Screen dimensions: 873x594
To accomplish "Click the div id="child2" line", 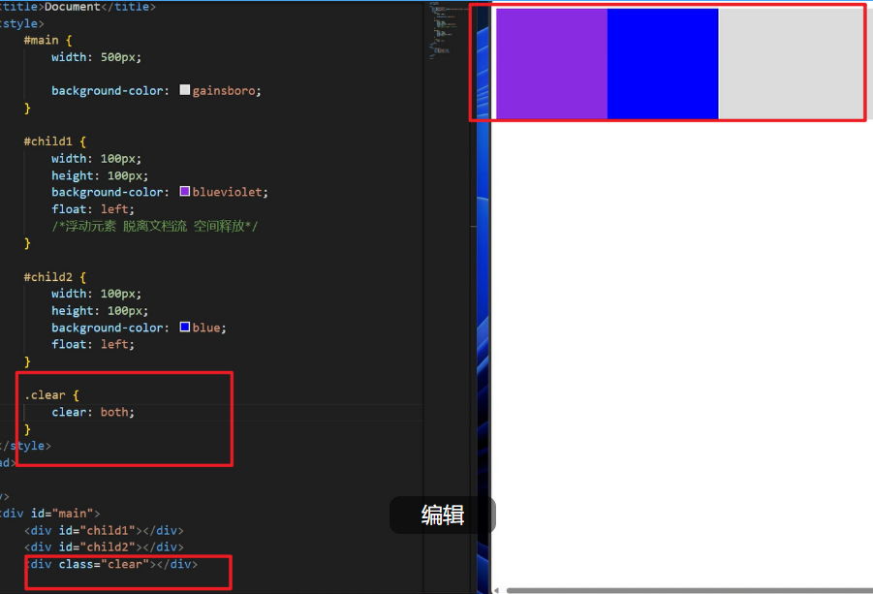I will click(104, 547).
